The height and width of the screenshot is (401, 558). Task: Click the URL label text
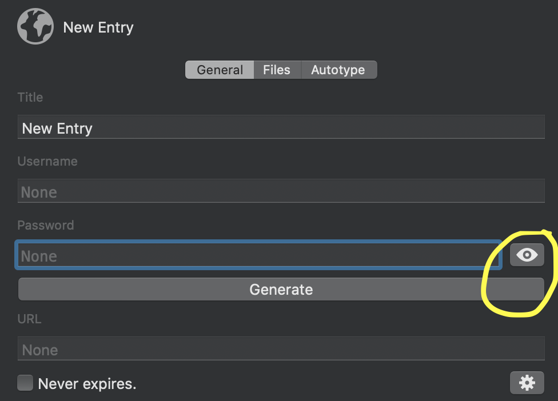click(x=29, y=319)
